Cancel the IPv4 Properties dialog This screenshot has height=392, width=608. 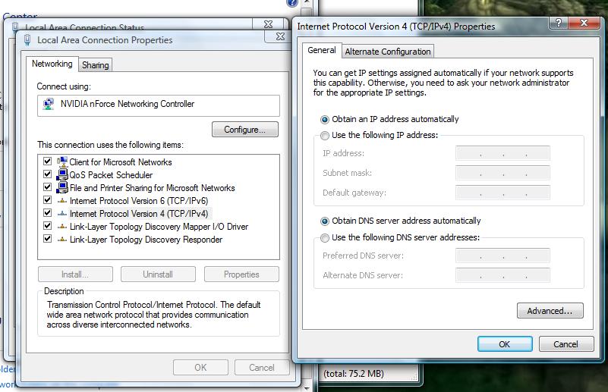(x=566, y=344)
